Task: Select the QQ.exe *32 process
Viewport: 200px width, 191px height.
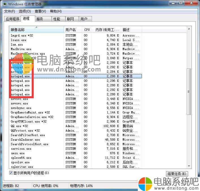Action: pos(75,126)
